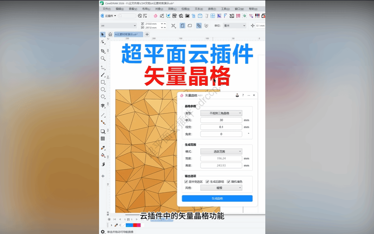This screenshot has width=374, height=234.
Task: Select the Pick arrow tool
Action: click(x=103, y=35)
